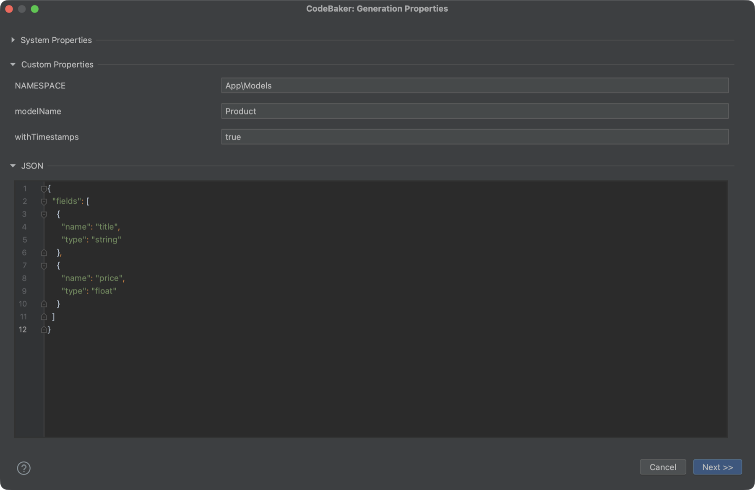Click fold end marker on line 6
Viewport: 755px width, 490px height.
coord(44,253)
